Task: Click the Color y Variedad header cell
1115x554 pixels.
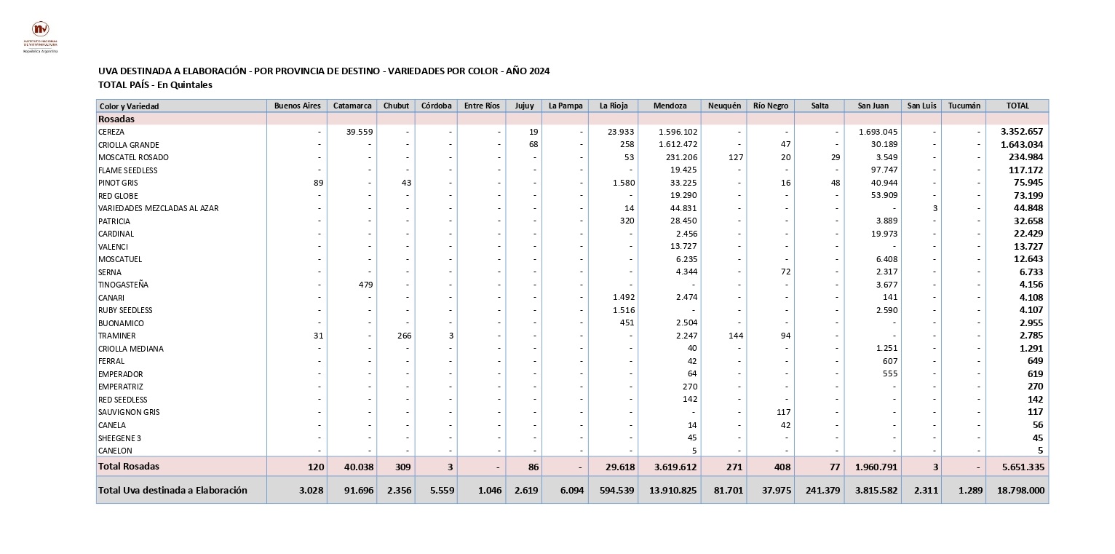Action: tap(129, 107)
